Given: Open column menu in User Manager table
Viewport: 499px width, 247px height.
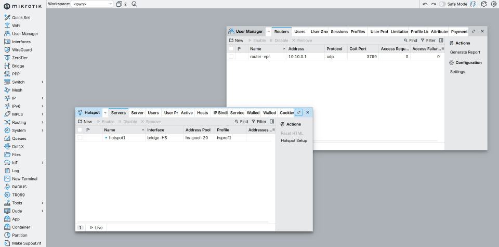Looking at the screenshot, I should pos(443,49).
